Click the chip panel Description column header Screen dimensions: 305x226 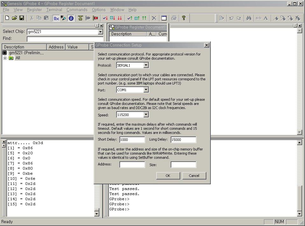24,47
